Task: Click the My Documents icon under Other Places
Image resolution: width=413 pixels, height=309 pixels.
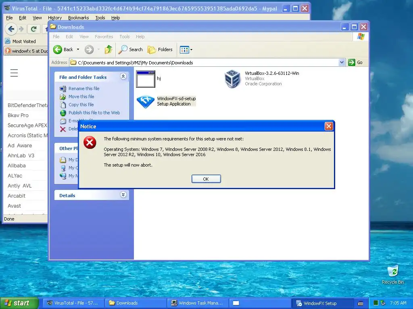Action: click(63, 160)
